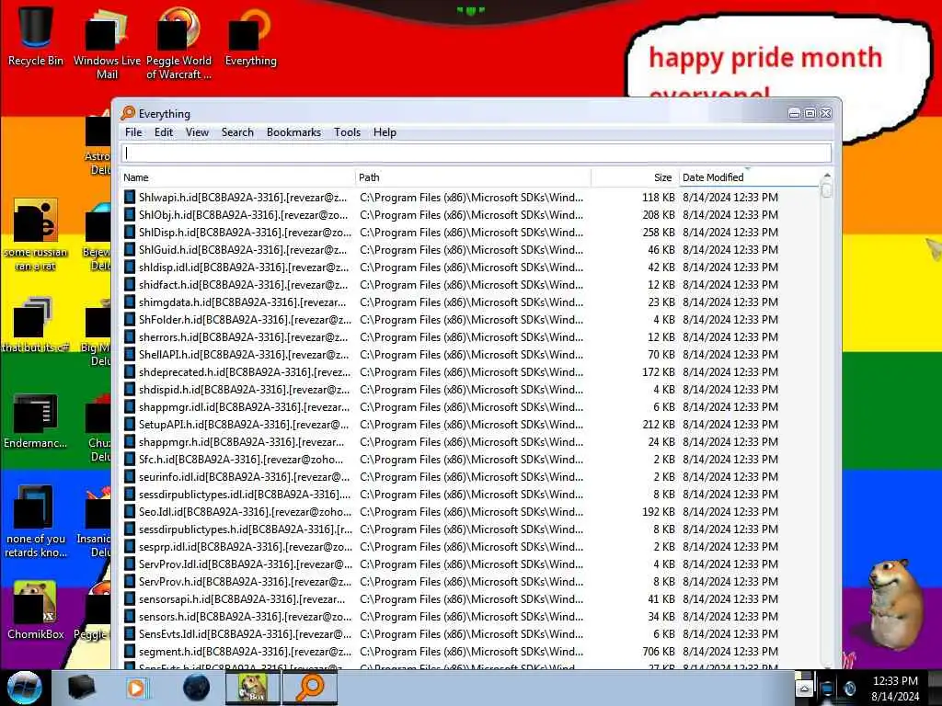Select 'that but its c#' desktop icon
The width and height of the screenshot is (942, 706).
(x=36, y=325)
